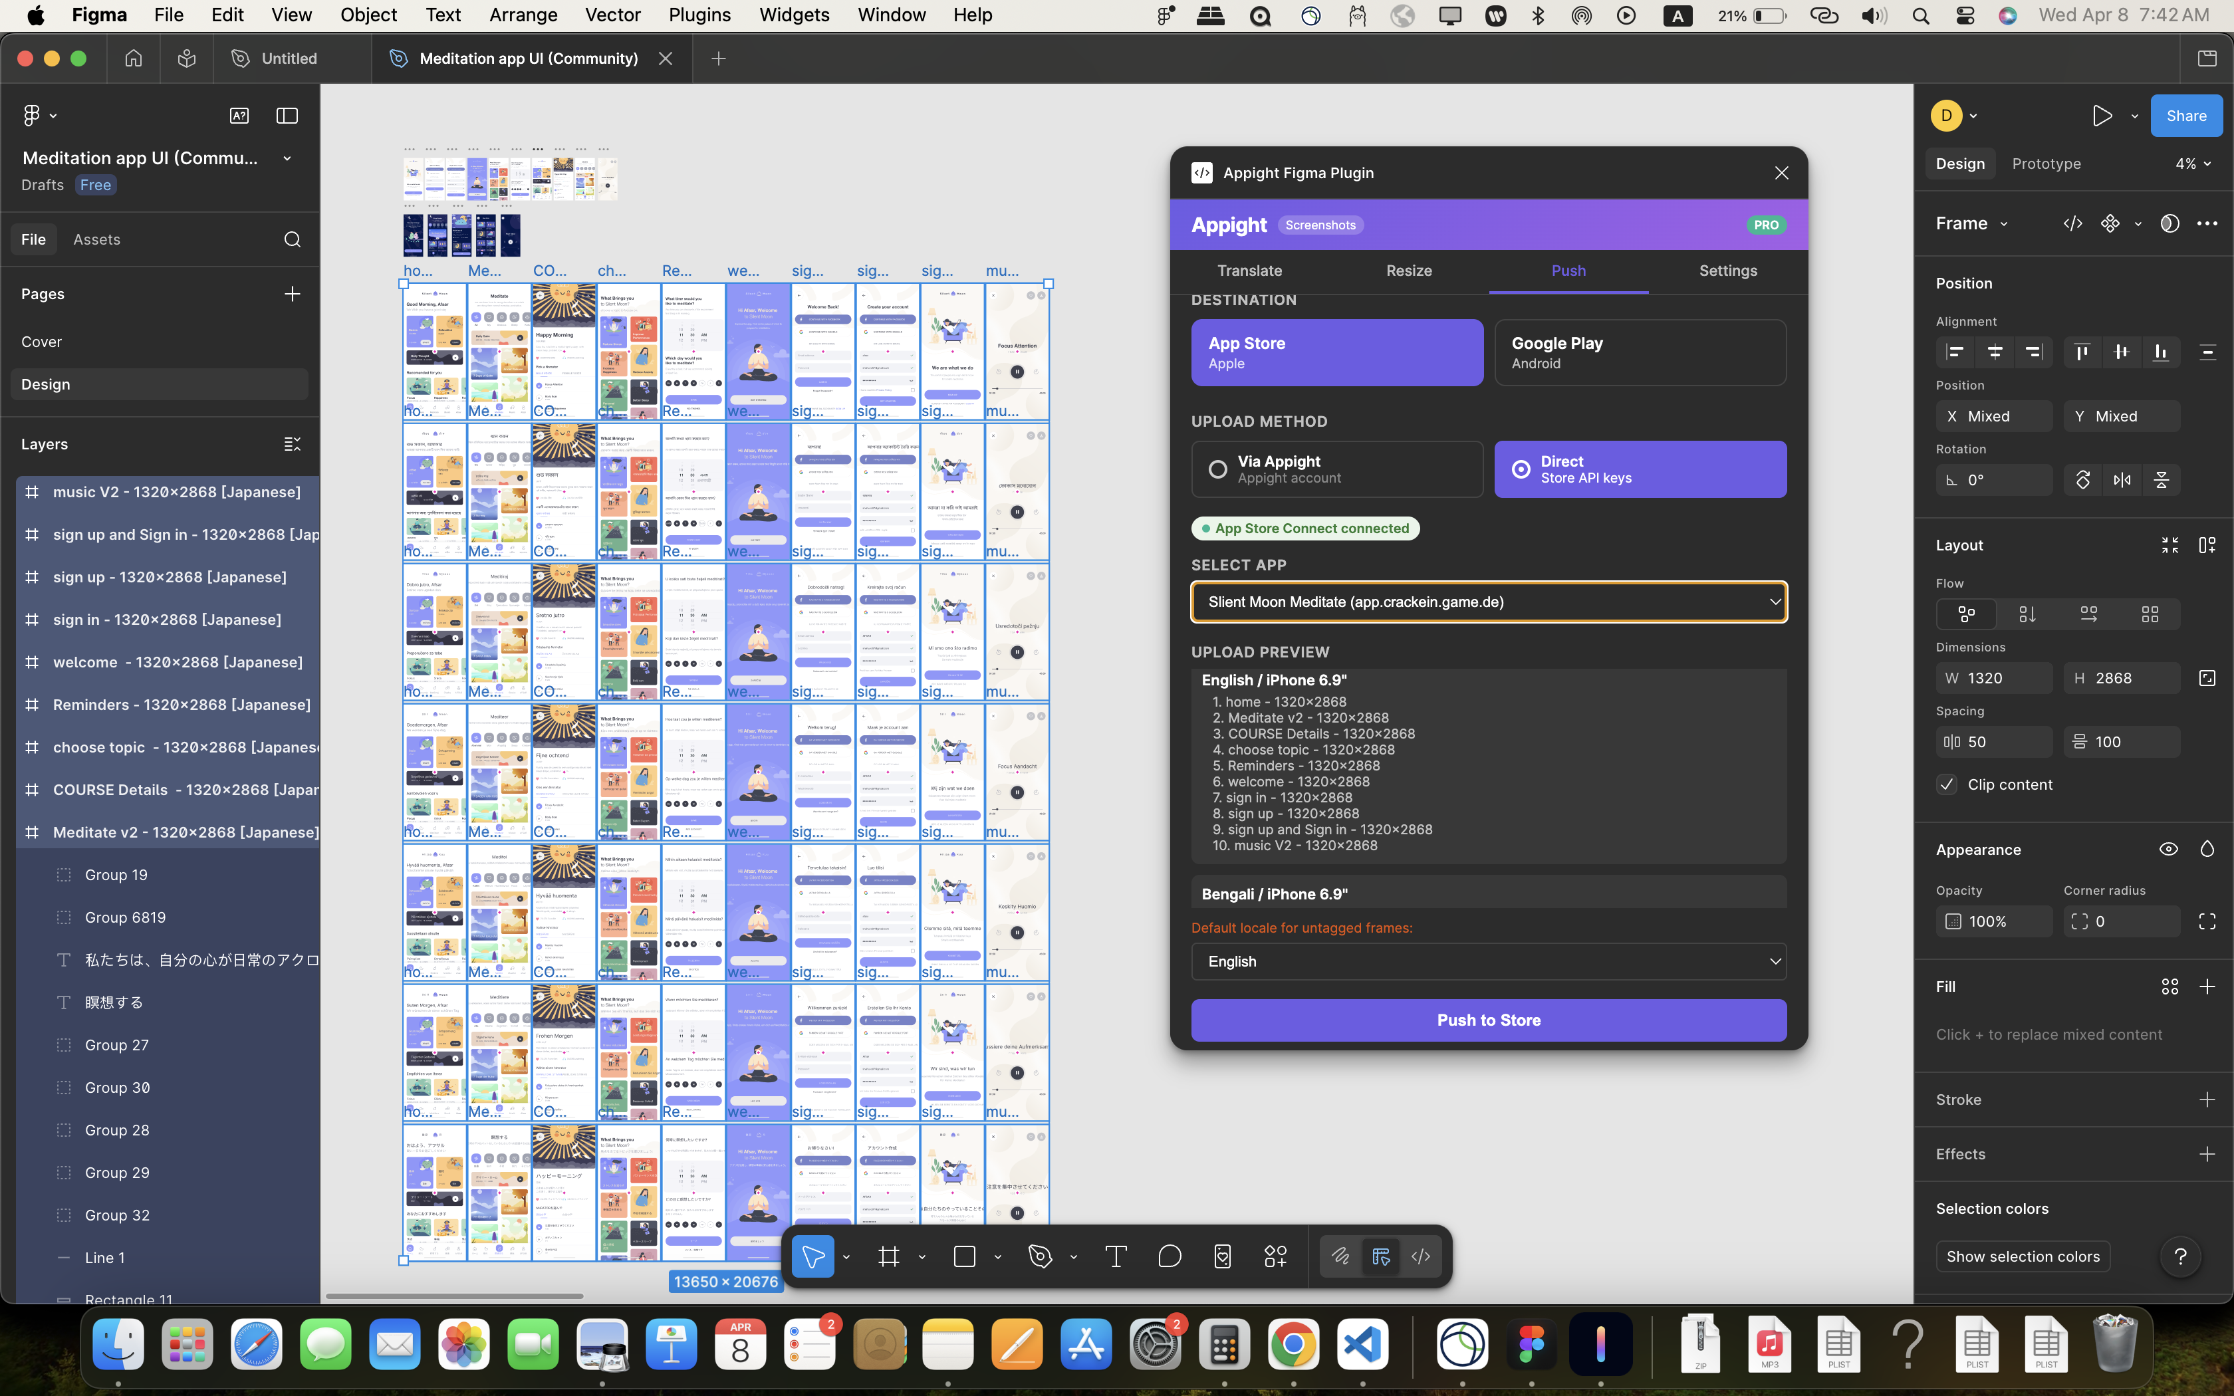
Task: Open the Actions and plugins menu
Action: tap(1275, 1256)
